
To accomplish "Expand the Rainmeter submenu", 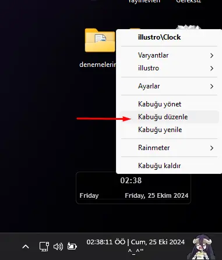I will click(x=169, y=148).
